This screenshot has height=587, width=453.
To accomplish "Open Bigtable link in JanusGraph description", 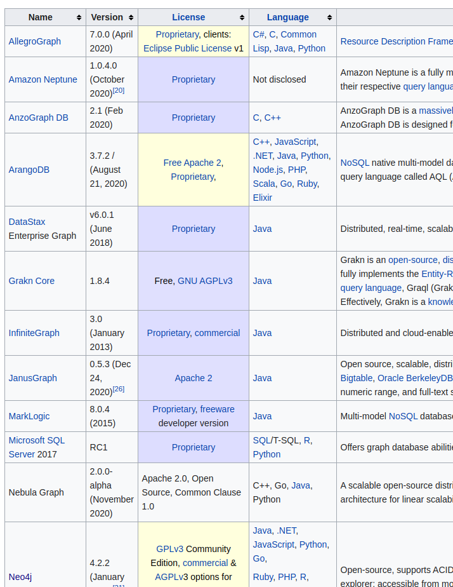I will (x=357, y=379).
